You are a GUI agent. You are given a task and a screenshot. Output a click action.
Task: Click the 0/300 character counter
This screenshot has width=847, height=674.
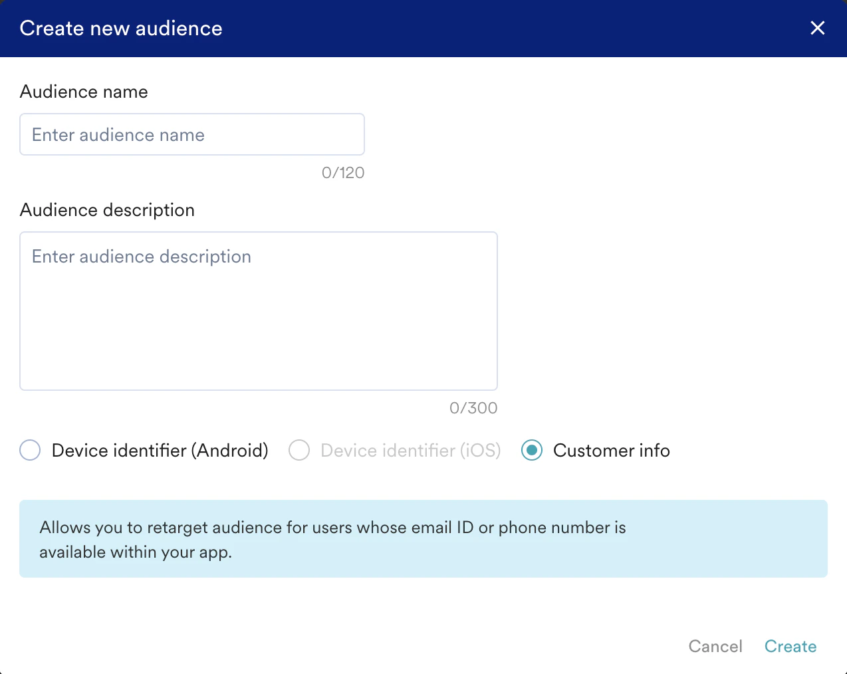(x=473, y=407)
